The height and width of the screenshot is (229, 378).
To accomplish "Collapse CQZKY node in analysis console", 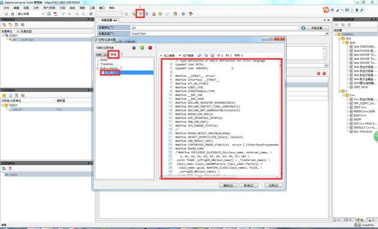I will point(3,105).
